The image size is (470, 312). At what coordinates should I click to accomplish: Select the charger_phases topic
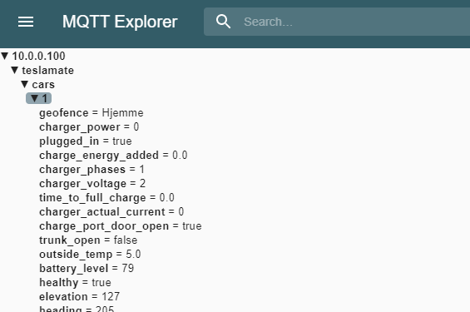pos(92,170)
